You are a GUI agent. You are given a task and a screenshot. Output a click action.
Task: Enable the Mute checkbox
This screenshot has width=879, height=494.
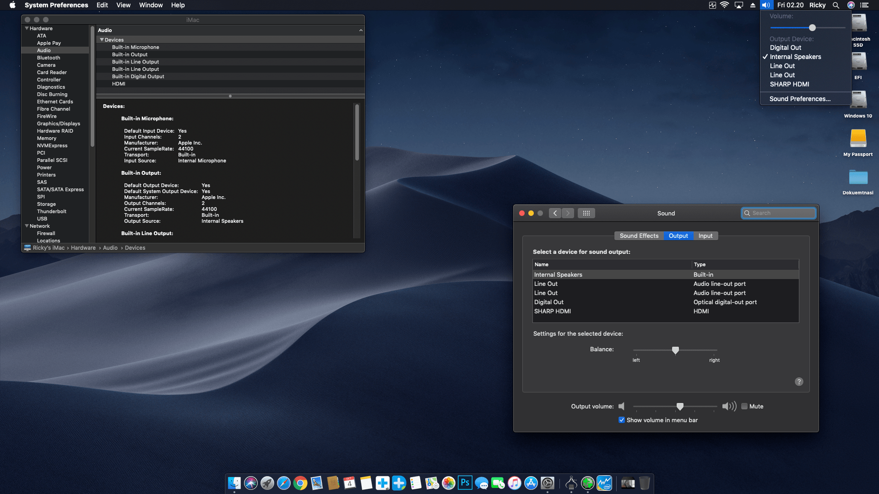pos(744,406)
